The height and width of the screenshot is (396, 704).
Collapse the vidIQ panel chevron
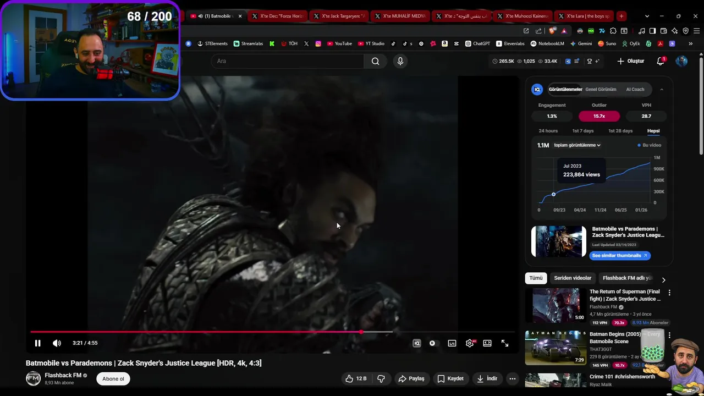click(x=662, y=89)
